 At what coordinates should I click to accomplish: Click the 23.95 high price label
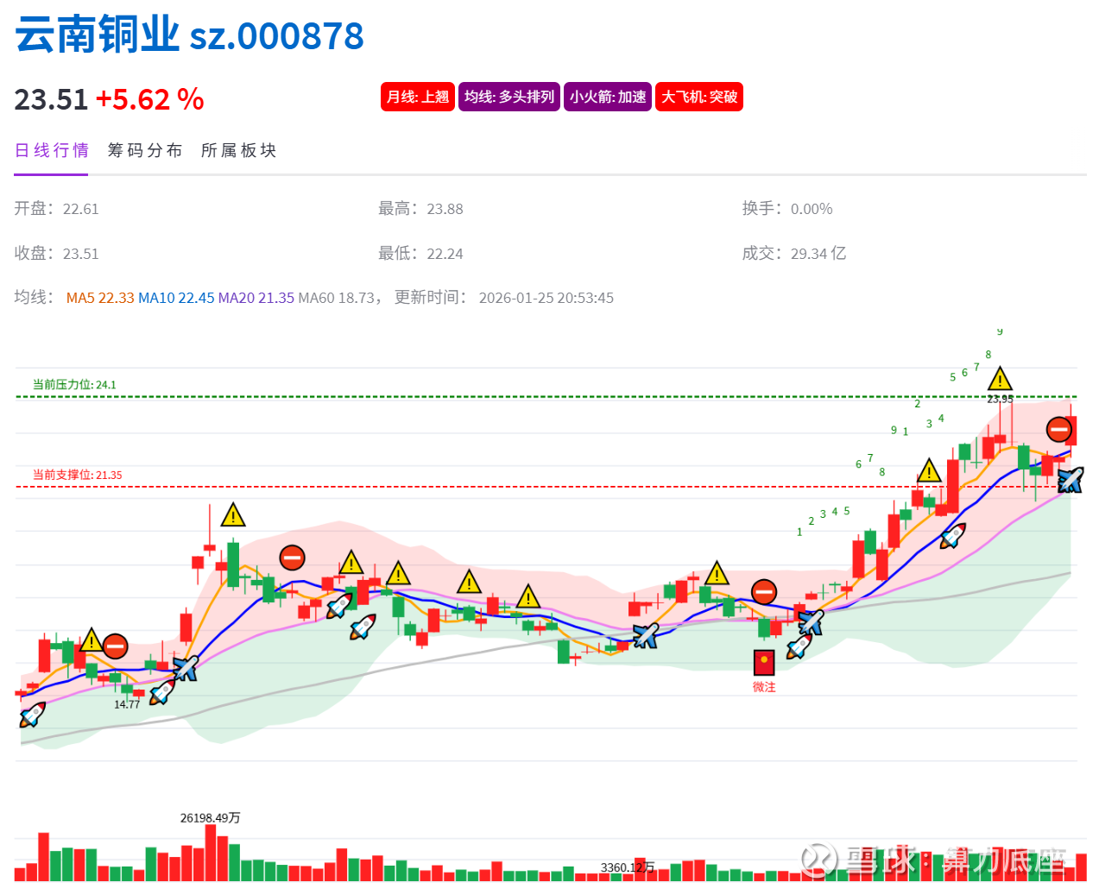1001,399
